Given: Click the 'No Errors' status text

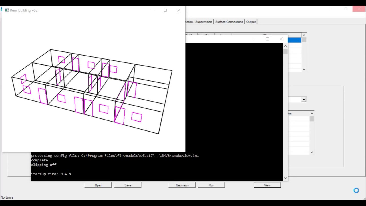Looking at the screenshot, I should pos(7,197).
